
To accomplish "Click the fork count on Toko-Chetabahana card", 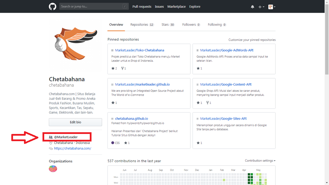I will pyautogui.click(x=124, y=69).
